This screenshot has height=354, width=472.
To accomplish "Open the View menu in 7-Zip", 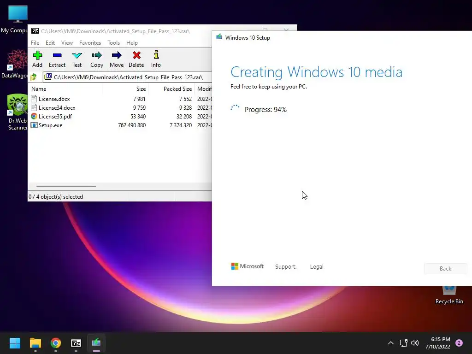I will (67, 43).
